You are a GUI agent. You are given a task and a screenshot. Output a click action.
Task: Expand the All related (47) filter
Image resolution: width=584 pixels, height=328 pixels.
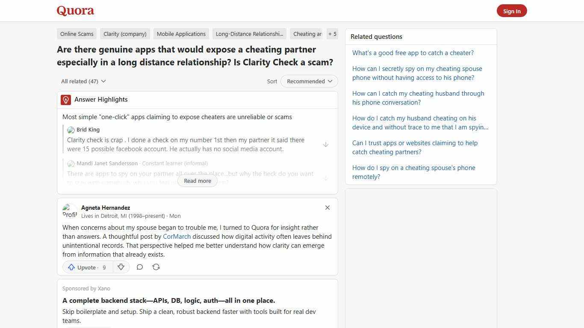click(x=83, y=81)
